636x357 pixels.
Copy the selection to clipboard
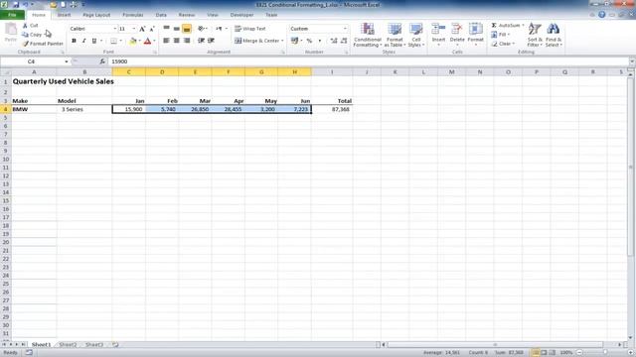tap(32, 35)
